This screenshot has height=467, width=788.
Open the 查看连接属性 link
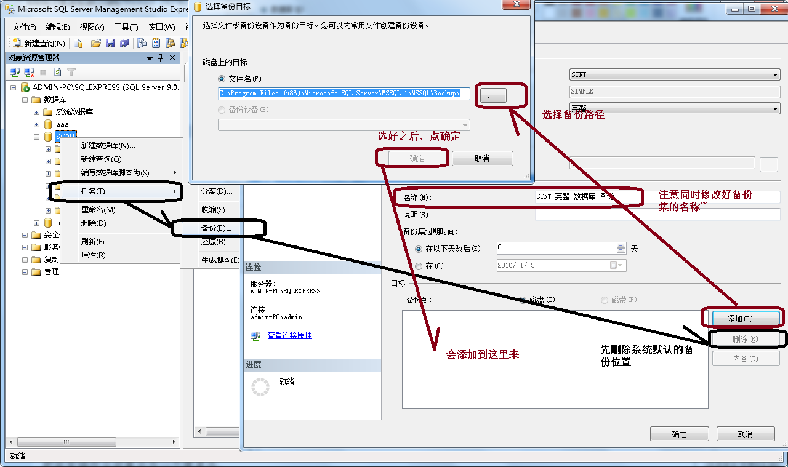click(x=289, y=336)
